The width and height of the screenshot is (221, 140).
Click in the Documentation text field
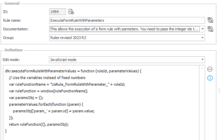click(x=124, y=29)
